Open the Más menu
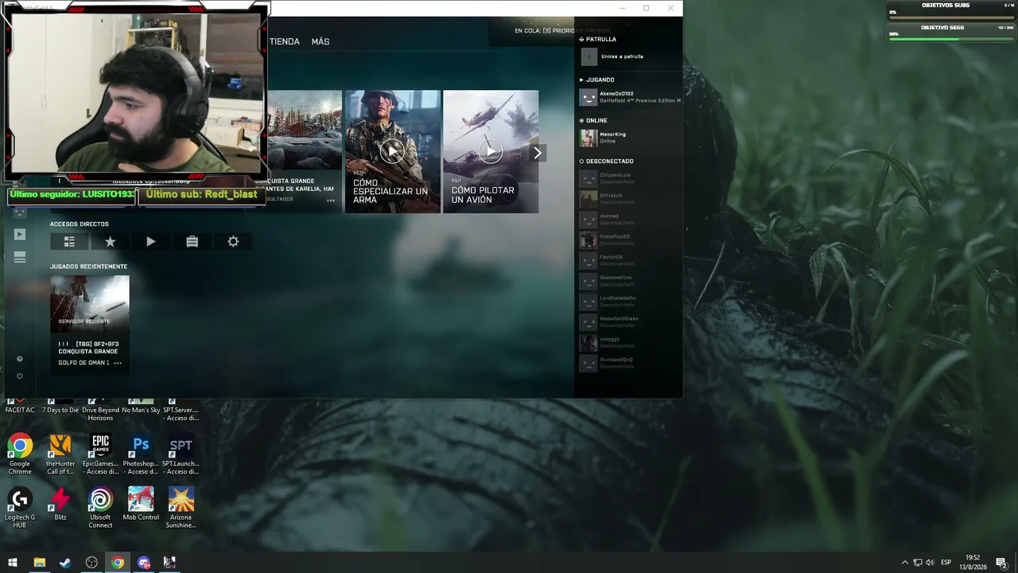The image size is (1018, 573). point(321,41)
